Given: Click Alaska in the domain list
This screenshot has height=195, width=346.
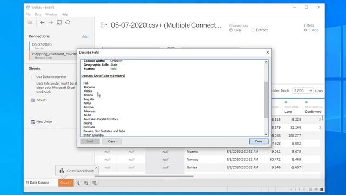Looking at the screenshot, I should tap(88, 91).
